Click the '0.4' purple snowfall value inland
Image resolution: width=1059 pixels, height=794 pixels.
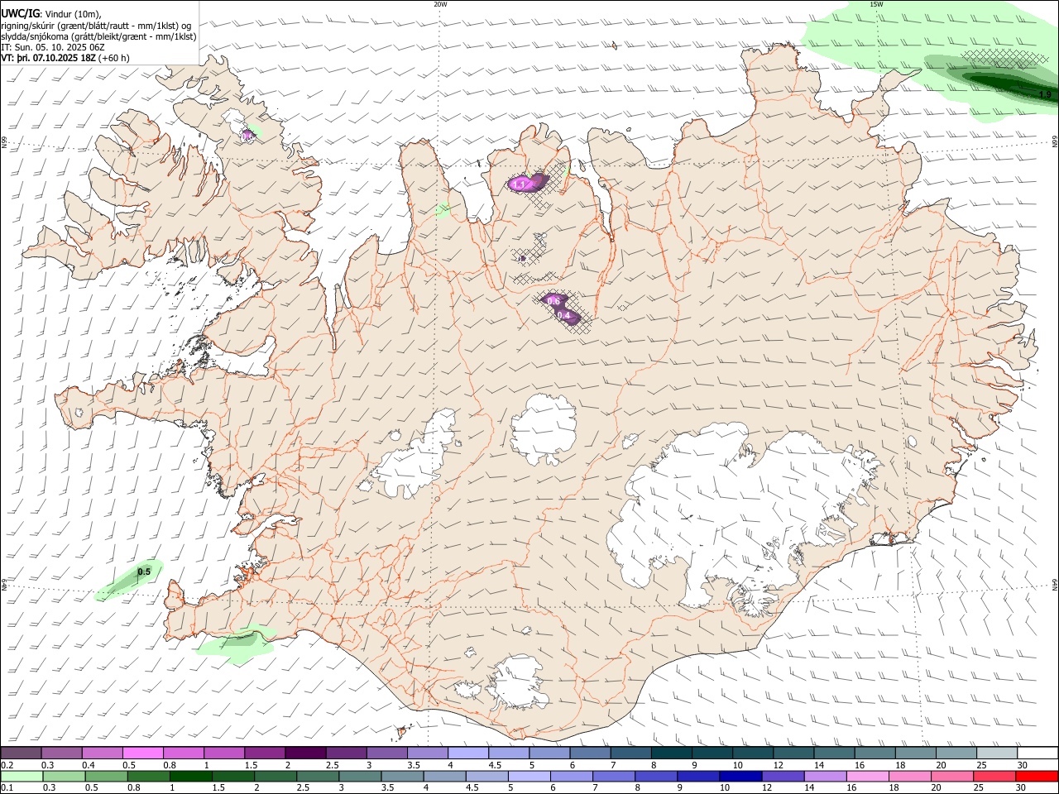(565, 315)
